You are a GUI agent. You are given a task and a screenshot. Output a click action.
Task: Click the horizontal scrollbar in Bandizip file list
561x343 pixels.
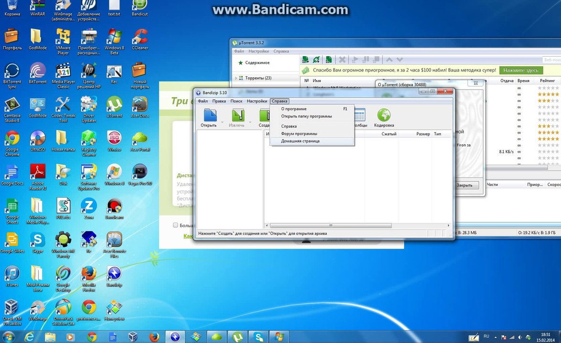(330, 226)
